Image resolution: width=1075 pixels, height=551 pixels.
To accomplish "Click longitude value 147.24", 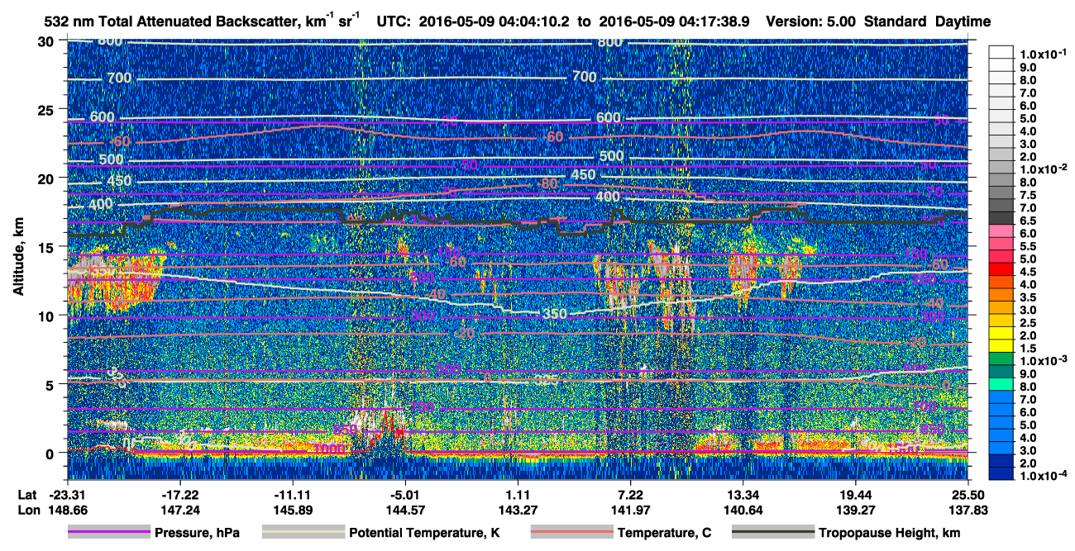I will pyautogui.click(x=179, y=510).
